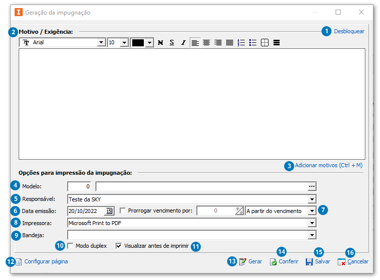This screenshot has width=380, height=280.
Task: Maximize the Geração da impugnação window
Action: point(338,12)
